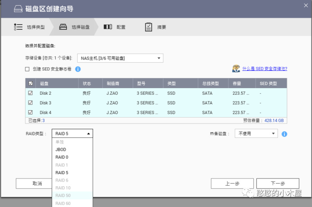Click the Previous step button
This screenshot has width=312, height=207.
232,183
